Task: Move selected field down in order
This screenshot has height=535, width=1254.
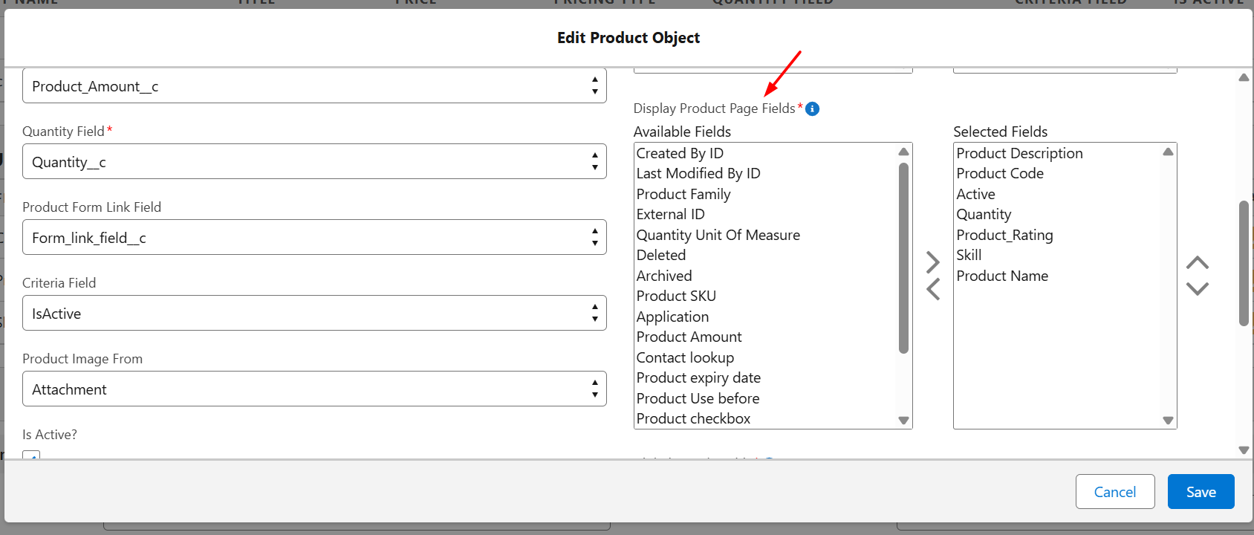Action: [1197, 289]
